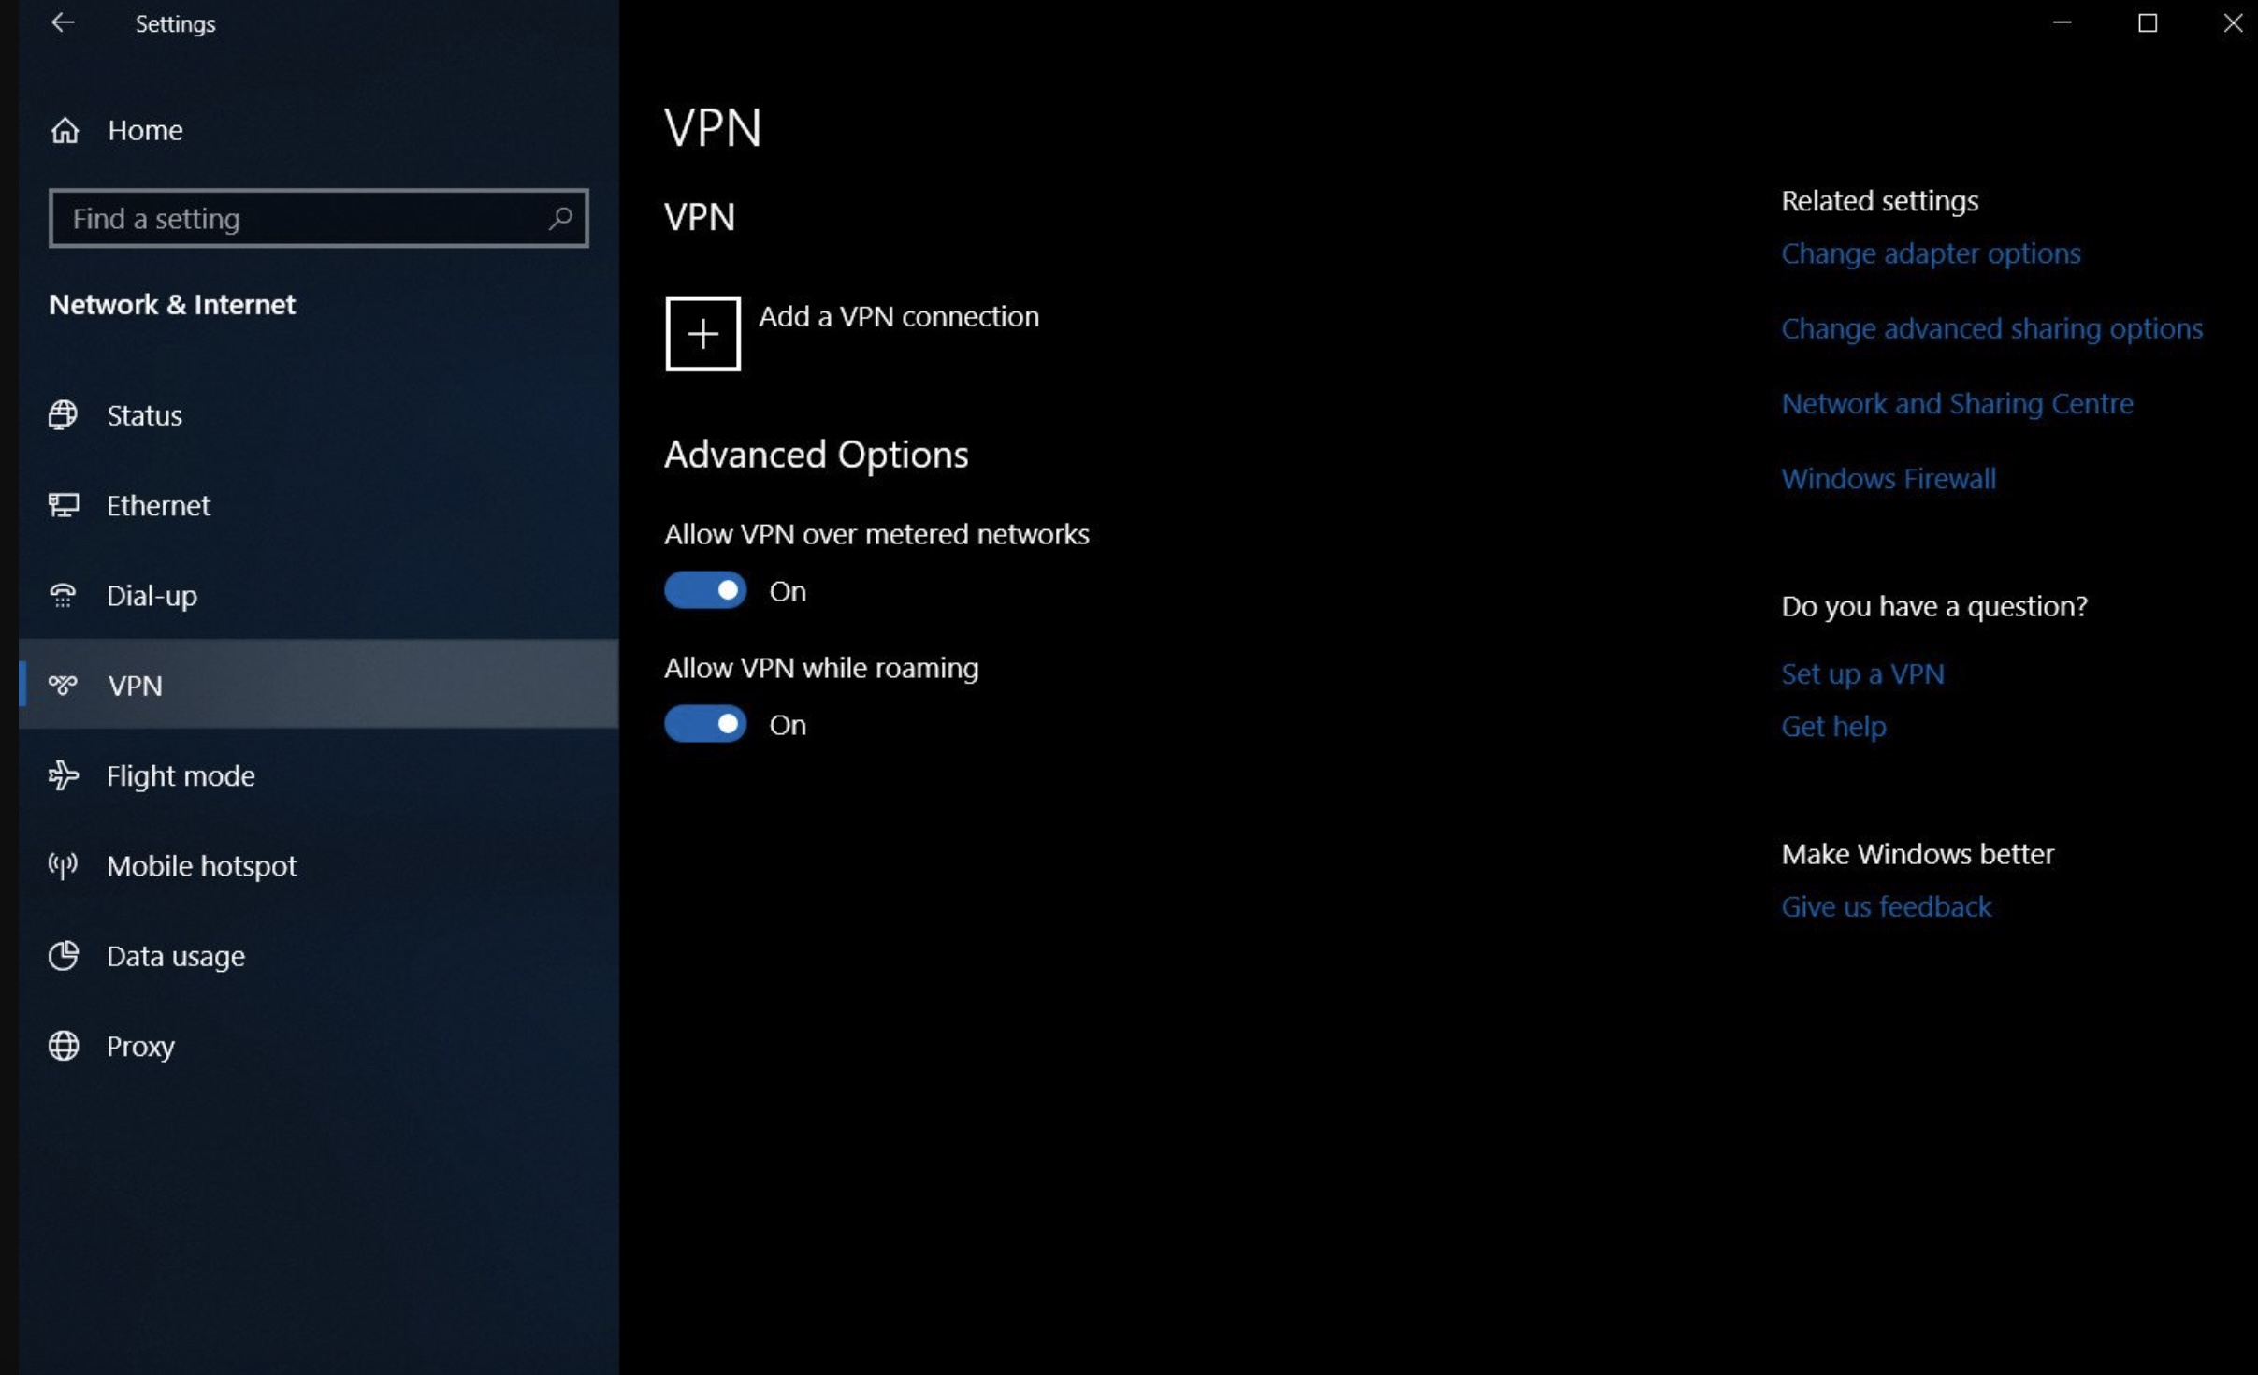The width and height of the screenshot is (2258, 1375).
Task: Select the Flight mode icon
Action: click(63, 775)
